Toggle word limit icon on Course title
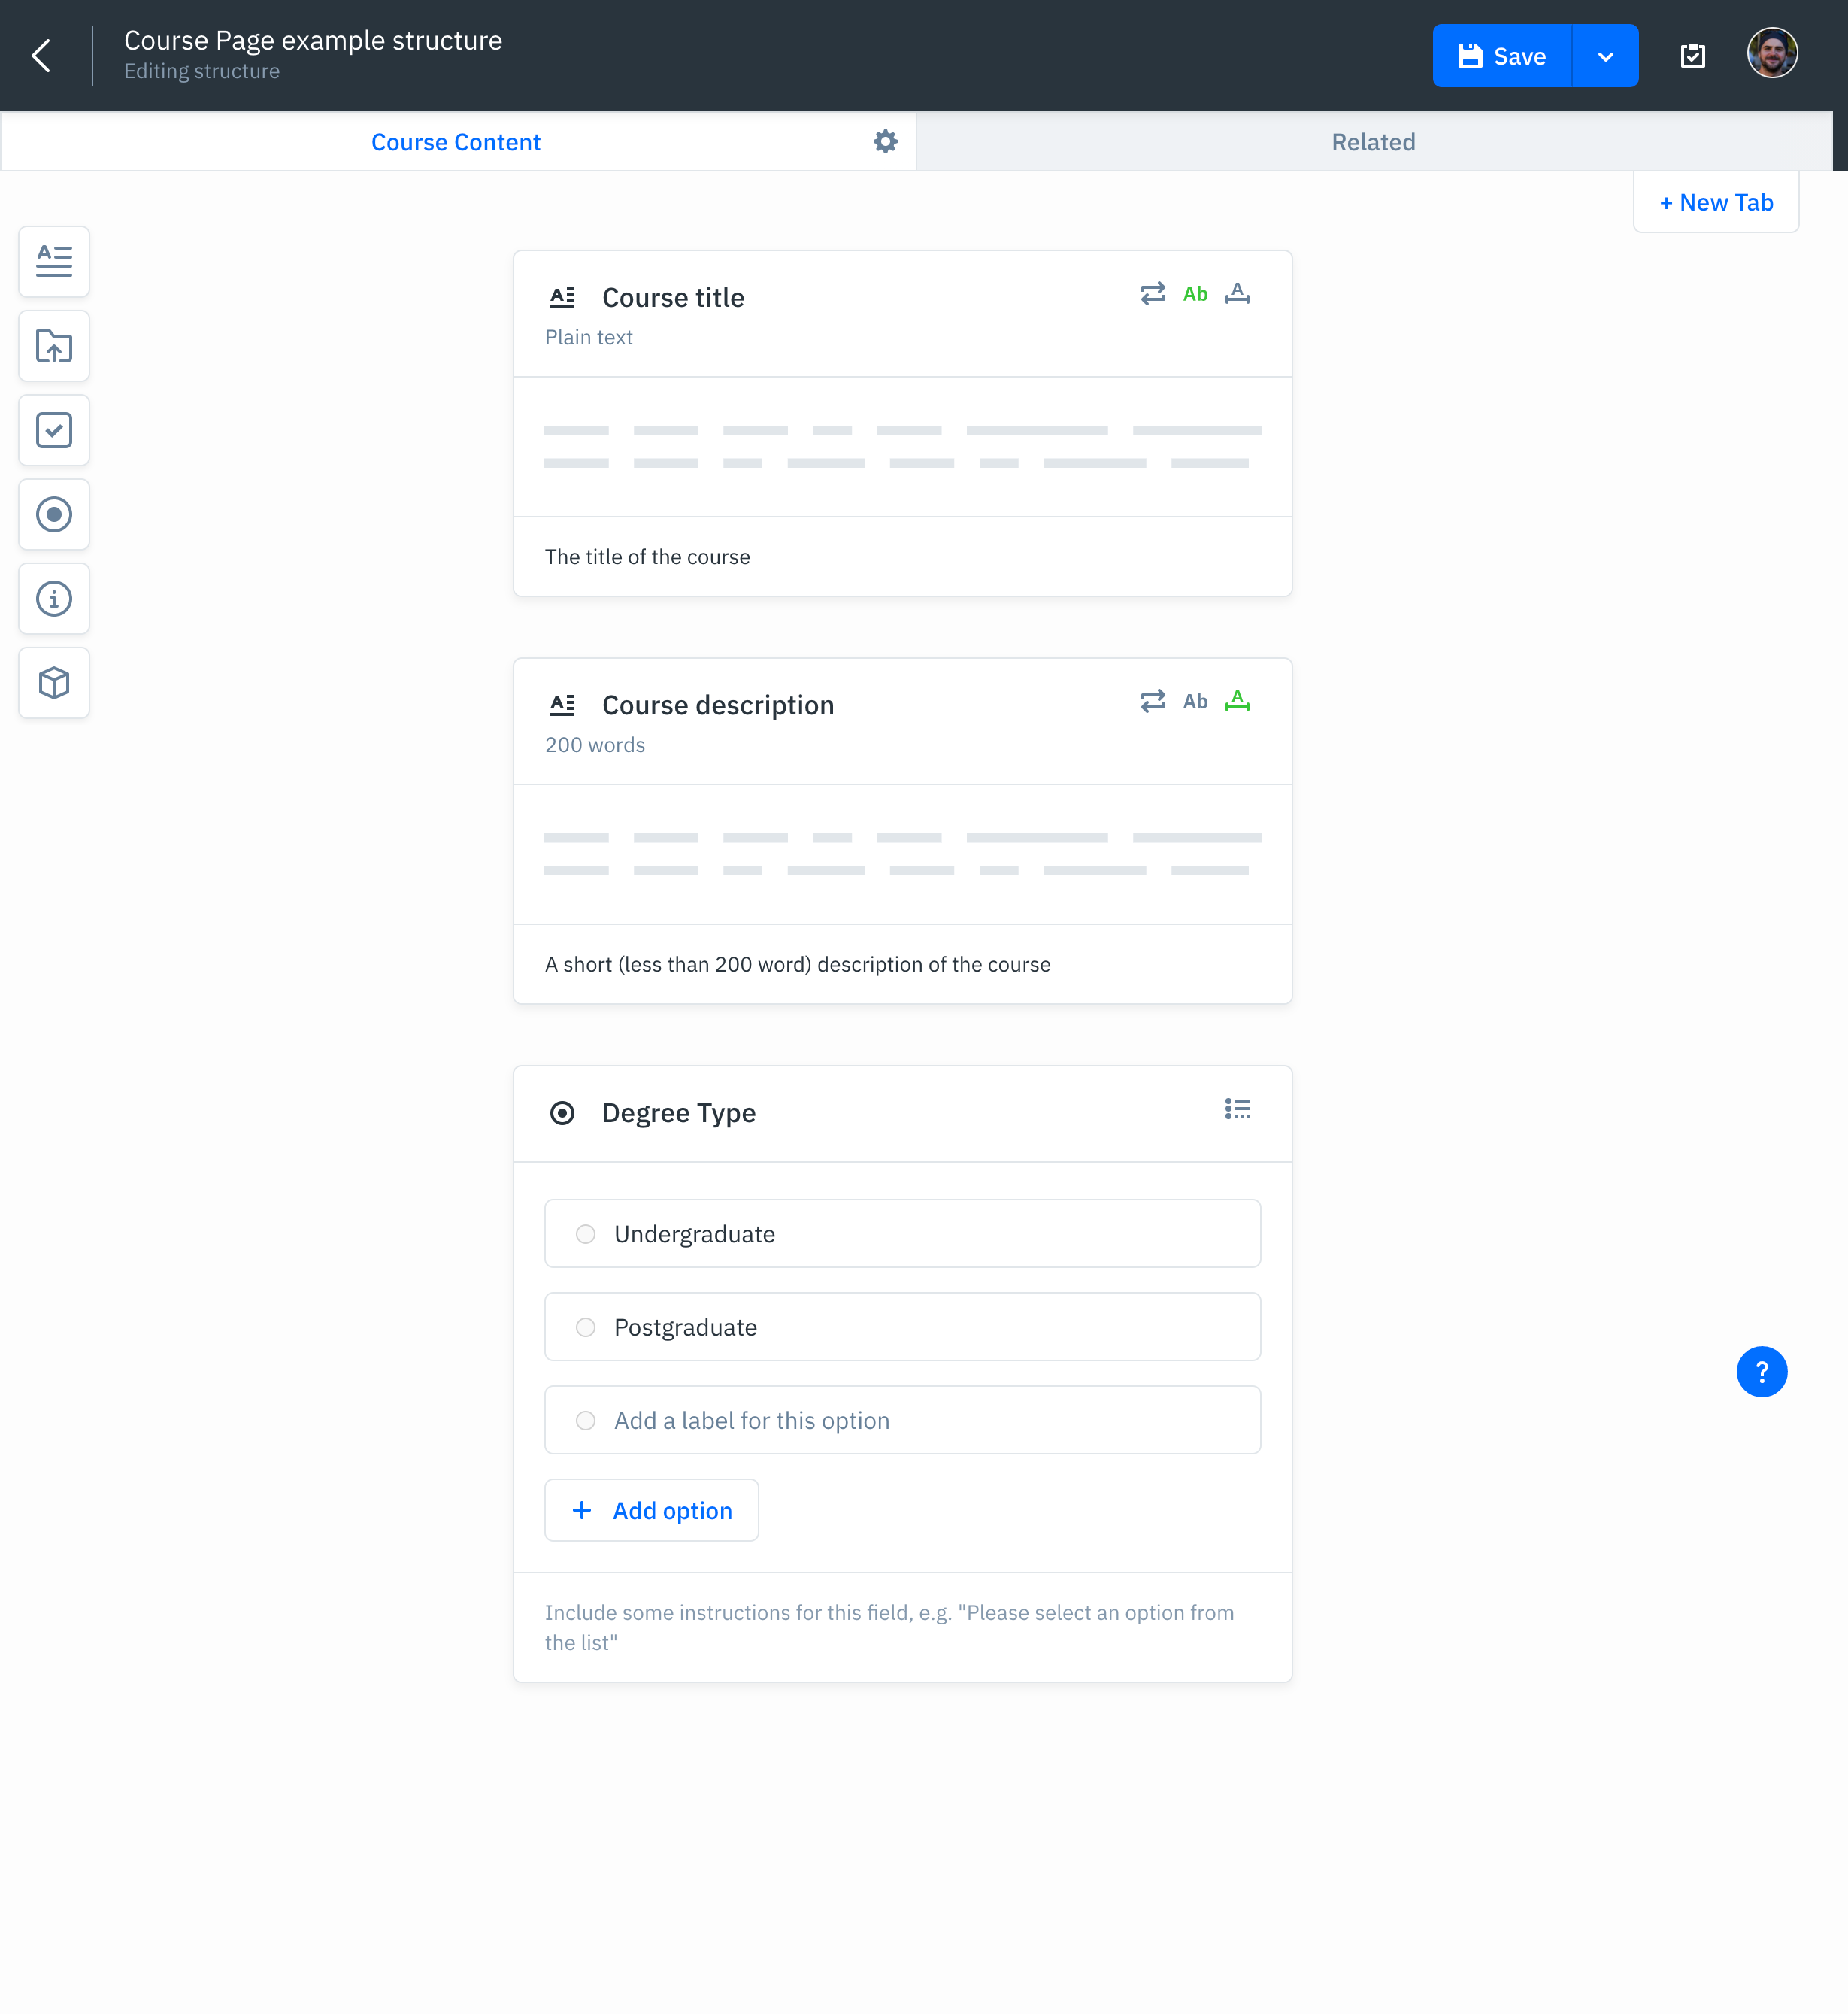The height and width of the screenshot is (2014, 1848). click(x=1237, y=293)
